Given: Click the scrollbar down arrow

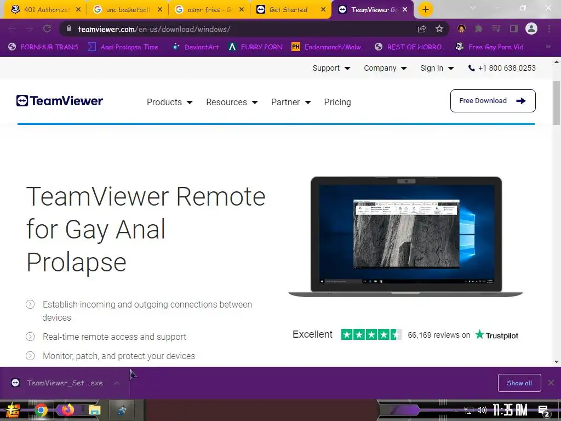Looking at the screenshot, I should (557, 362).
